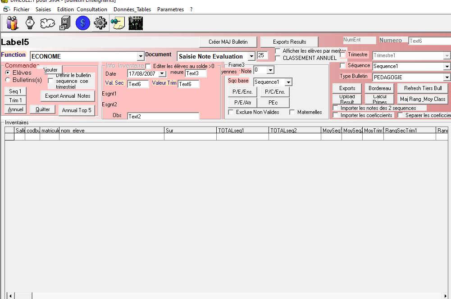Expand the Function ECONOME dropdown

(x=141, y=56)
